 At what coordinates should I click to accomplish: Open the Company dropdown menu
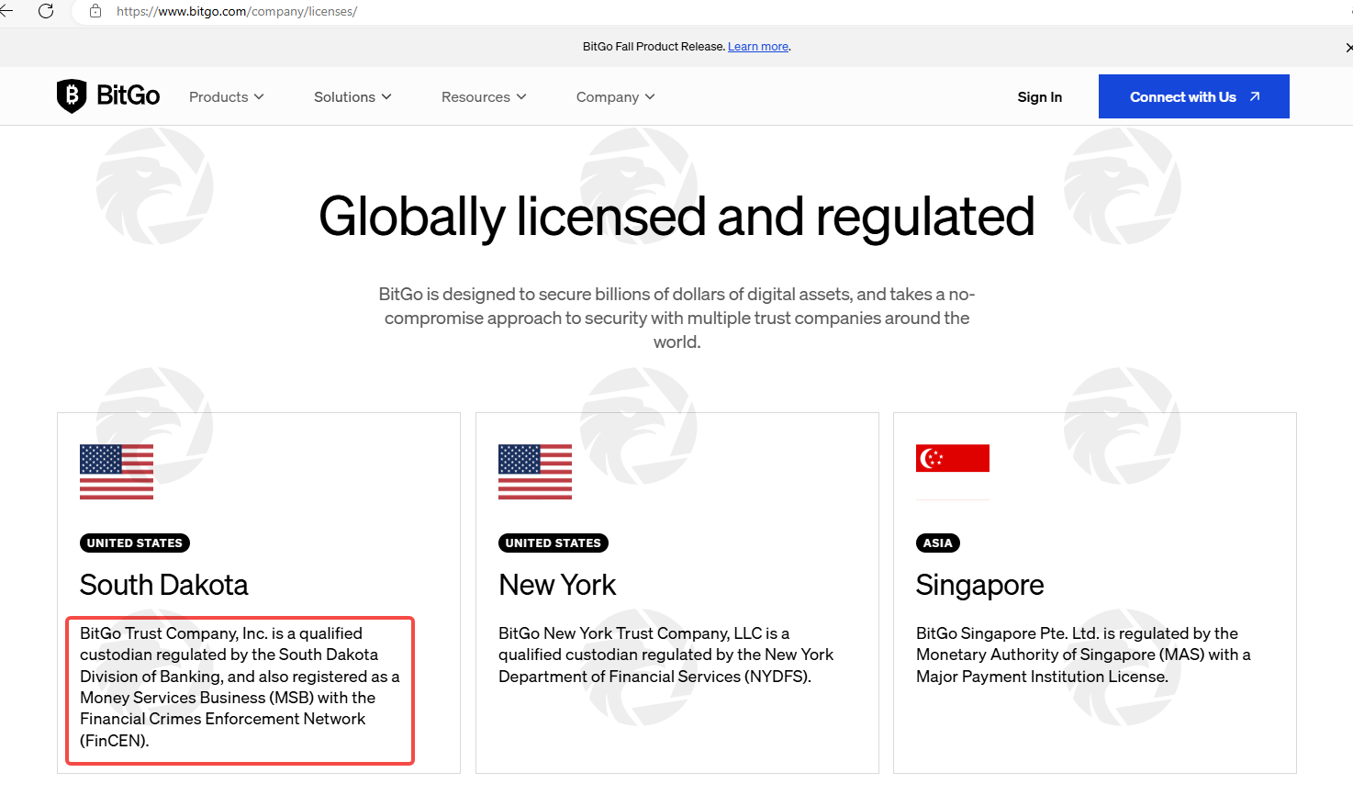pos(615,97)
